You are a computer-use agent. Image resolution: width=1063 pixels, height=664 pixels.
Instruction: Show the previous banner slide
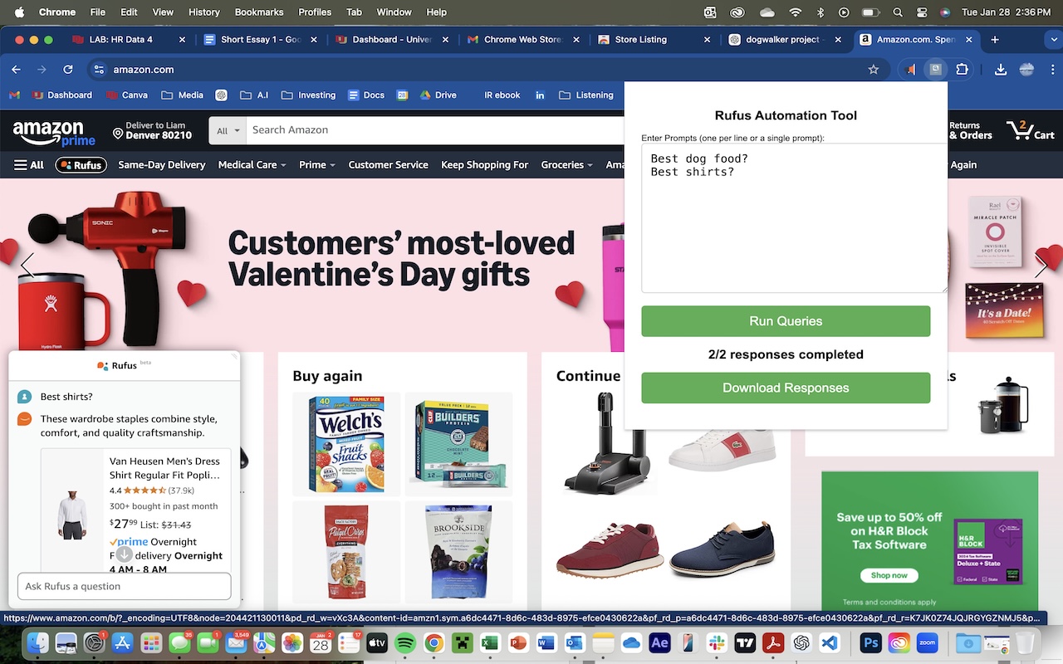tap(27, 266)
